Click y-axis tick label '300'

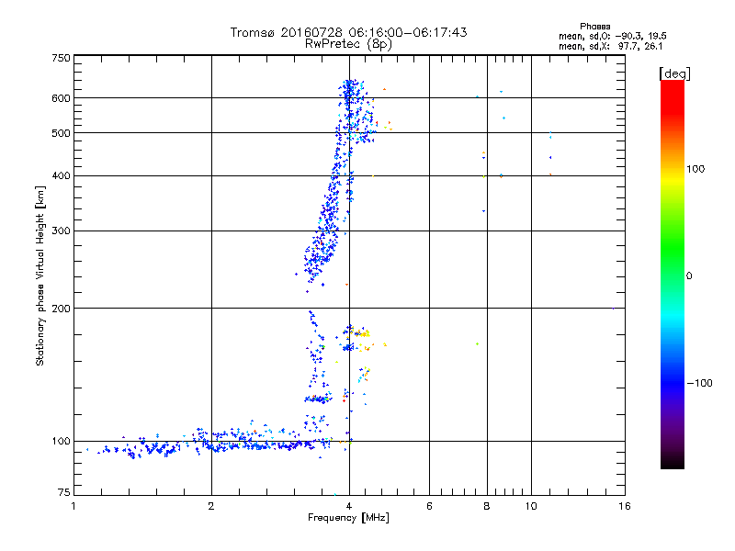(x=61, y=231)
